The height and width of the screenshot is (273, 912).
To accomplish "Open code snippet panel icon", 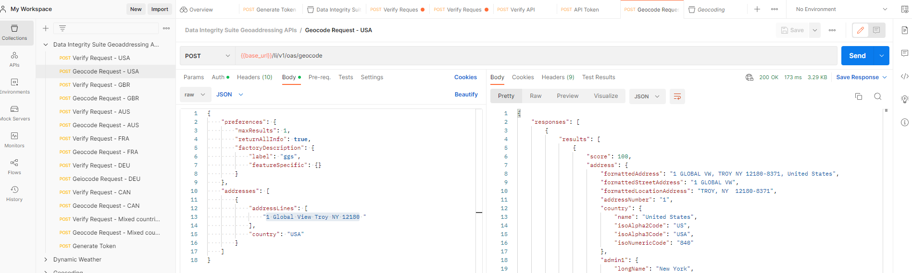I will [x=904, y=76].
